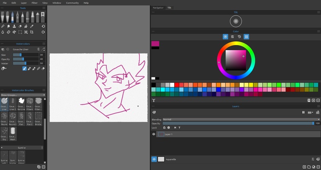Enable the active Paint brush mode
Image resolution: width=321 pixels, height=170 pixels.
click(24, 69)
